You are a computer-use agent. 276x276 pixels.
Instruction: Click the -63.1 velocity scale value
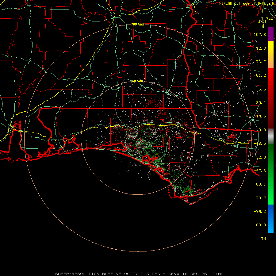[260, 184]
